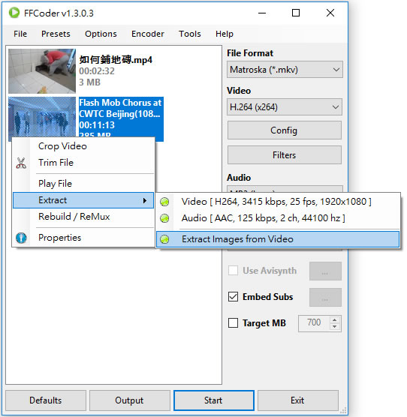
Task: Click the blue info icon beside Properties
Action: point(21,238)
